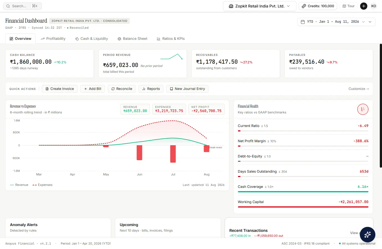Click the Anomaly Alerts heading
This screenshot has width=382, height=249.
point(24,225)
